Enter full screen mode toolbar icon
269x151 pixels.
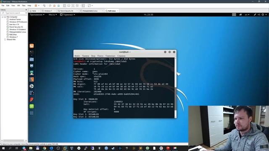click(x=73, y=5)
